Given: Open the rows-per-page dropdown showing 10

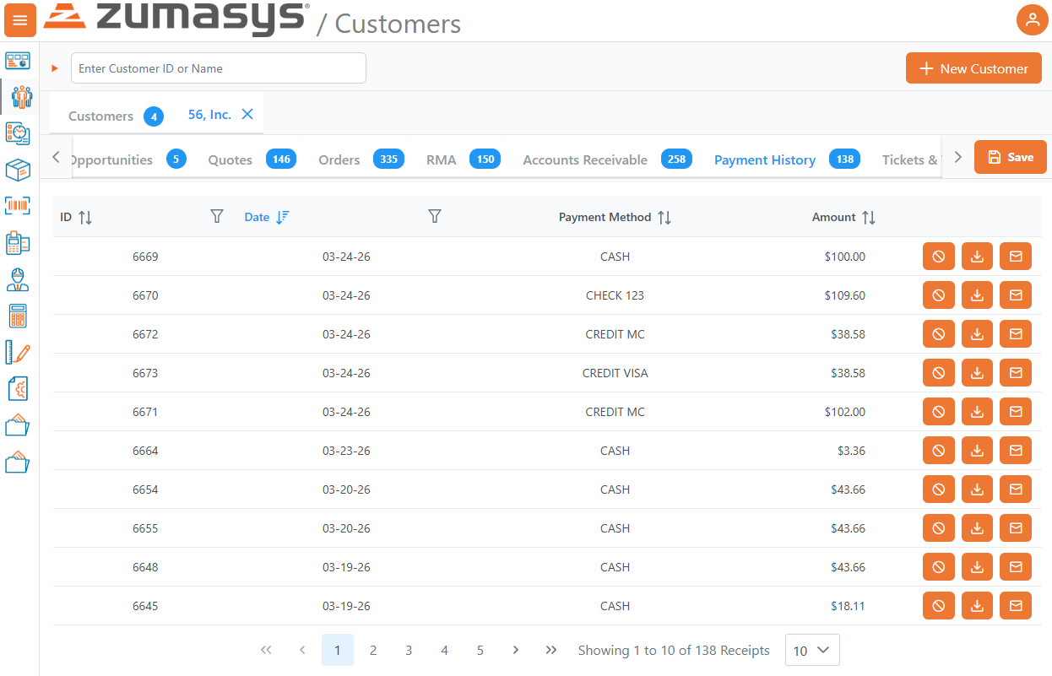Looking at the screenshot, I should [812, 650].
